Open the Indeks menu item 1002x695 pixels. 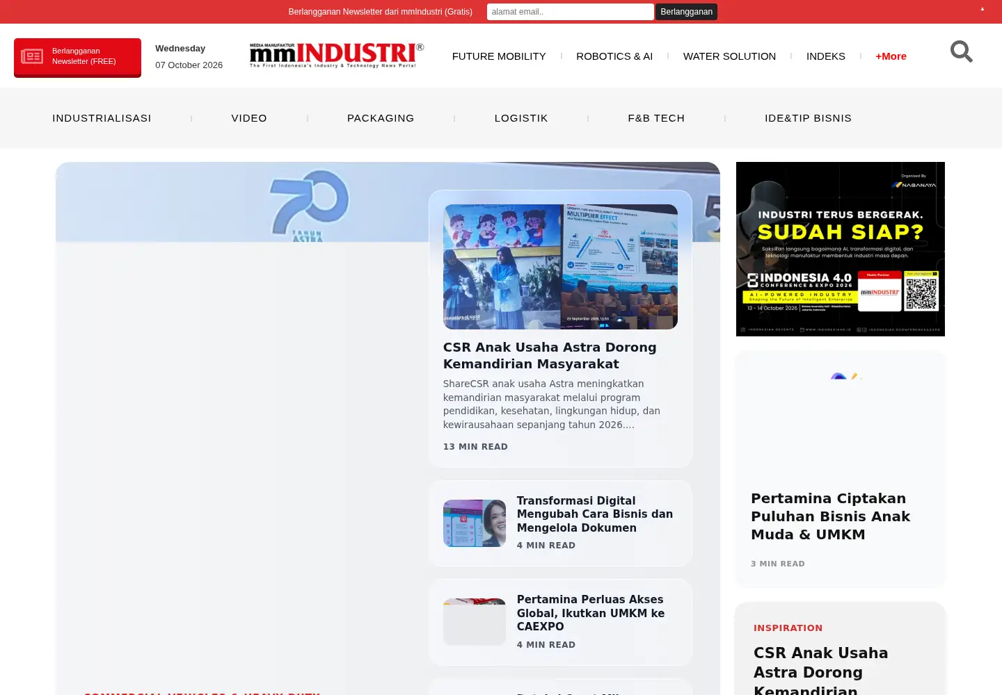click(x=826, y=56)
